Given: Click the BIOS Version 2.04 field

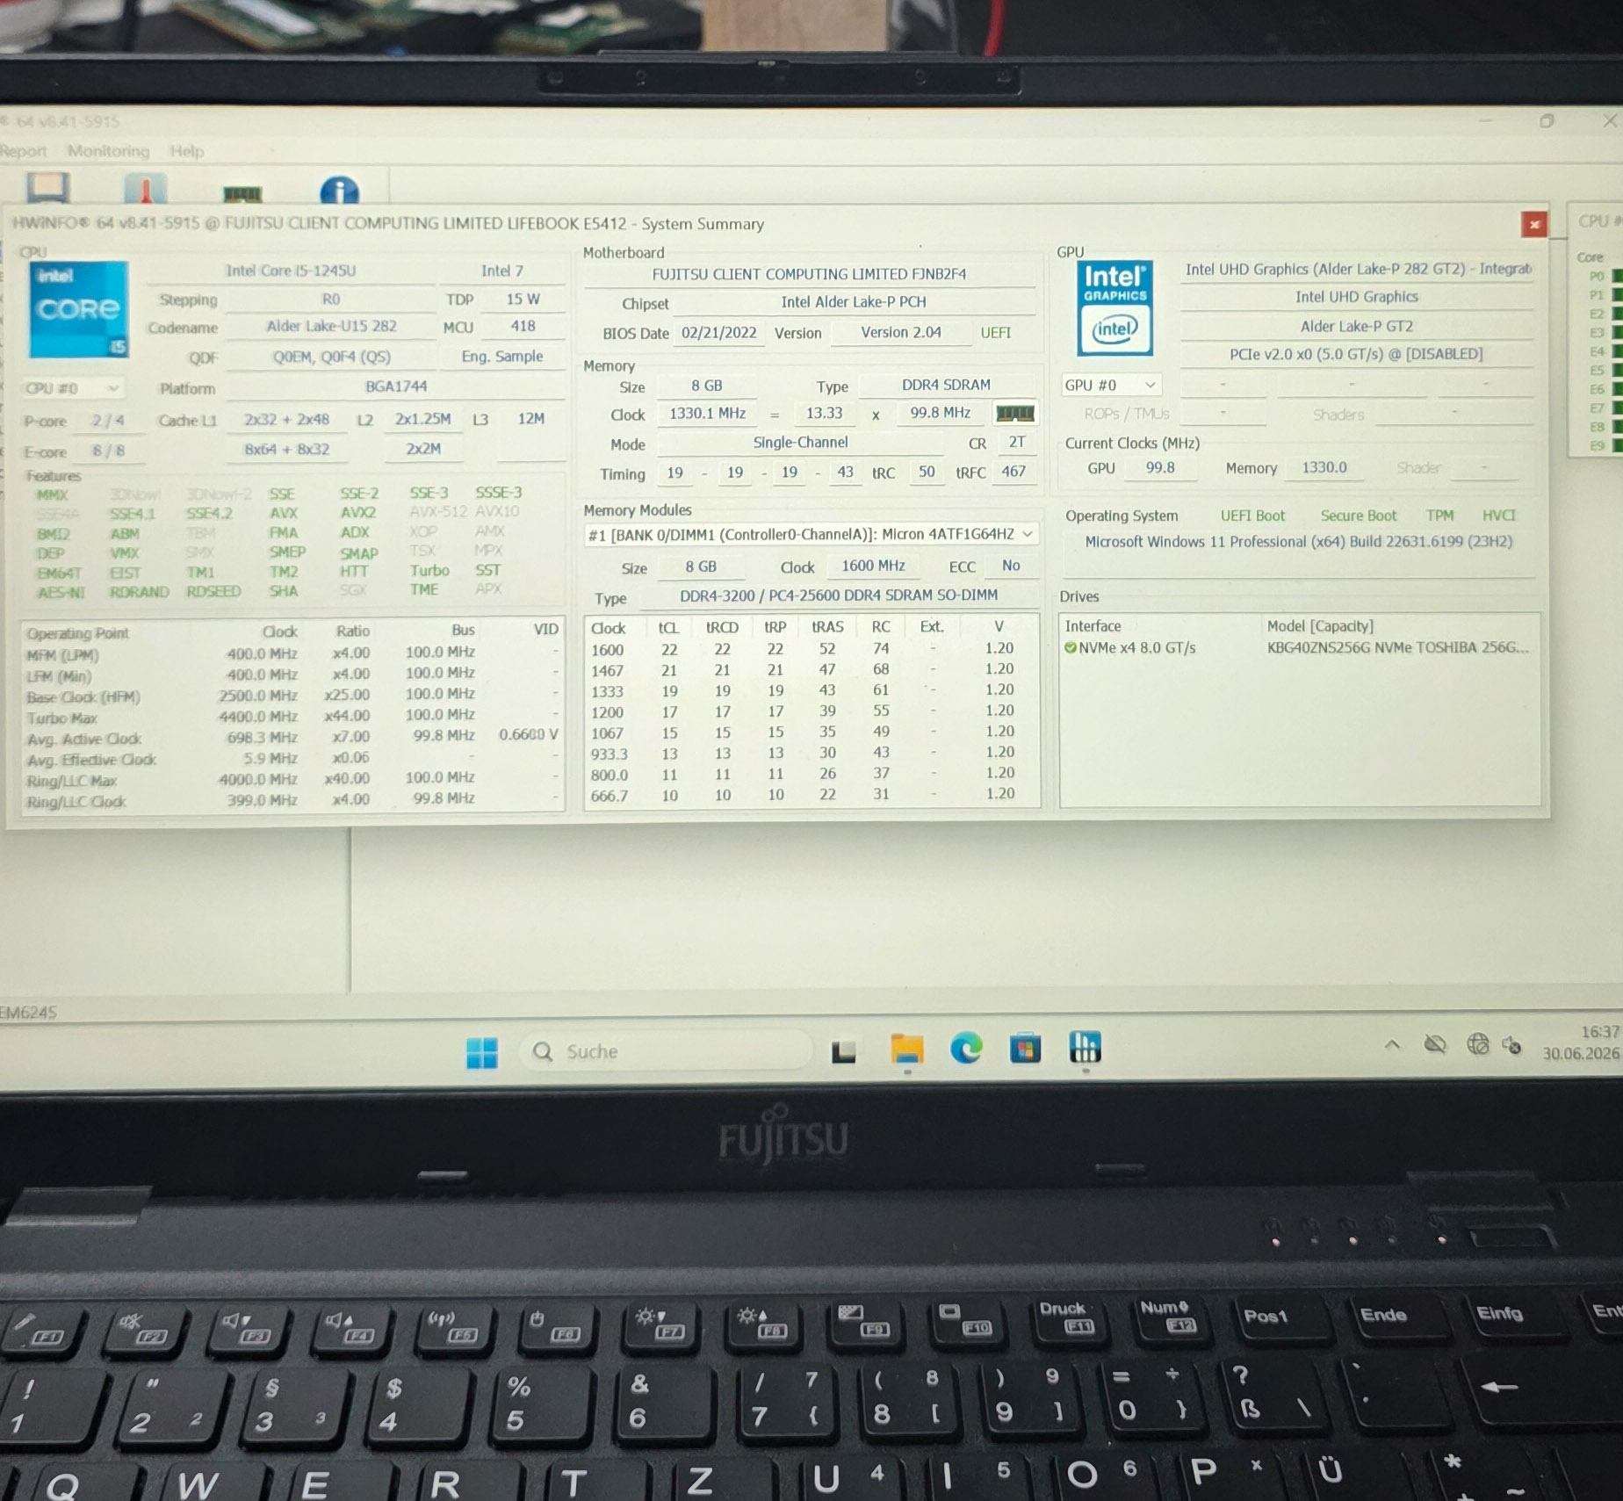Looking at the screenshot, I should 900,333.
